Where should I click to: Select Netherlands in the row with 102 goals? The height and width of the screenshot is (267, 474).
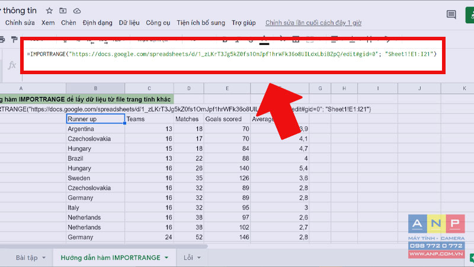[x=95, y=227]
